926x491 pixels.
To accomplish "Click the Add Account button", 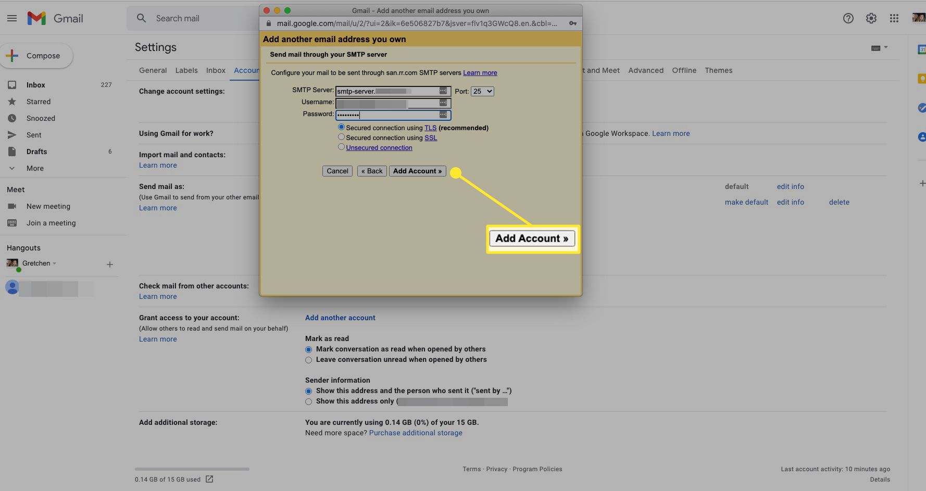I will [417, 171].
